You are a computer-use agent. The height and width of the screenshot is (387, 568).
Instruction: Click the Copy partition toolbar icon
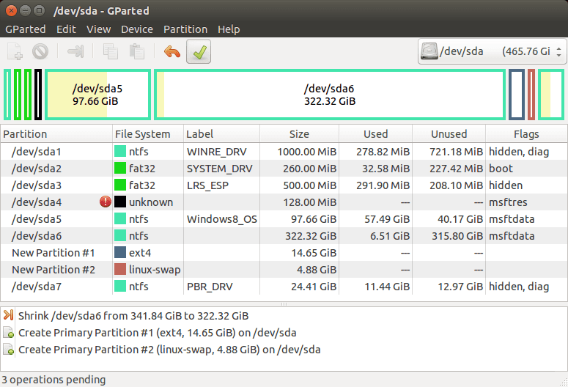click(111, 51)
